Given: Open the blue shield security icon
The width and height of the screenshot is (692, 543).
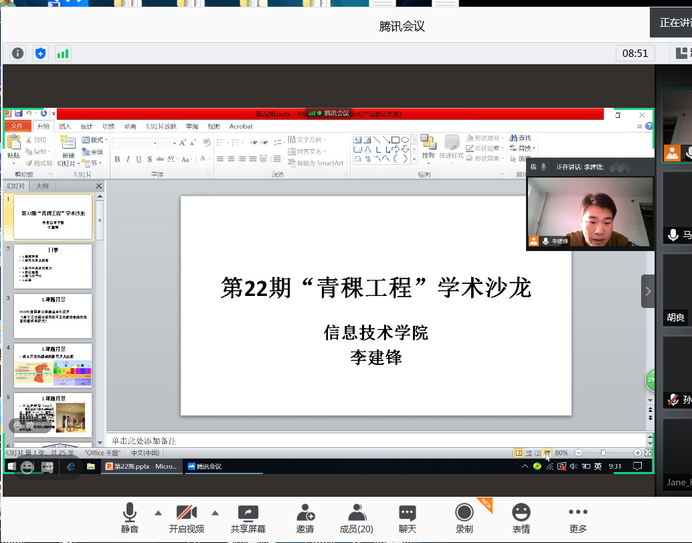Looking at the screenshot, I should (40, 54).
